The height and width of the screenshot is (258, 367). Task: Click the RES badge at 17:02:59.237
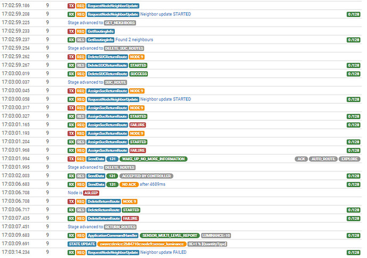click(81, 40)
